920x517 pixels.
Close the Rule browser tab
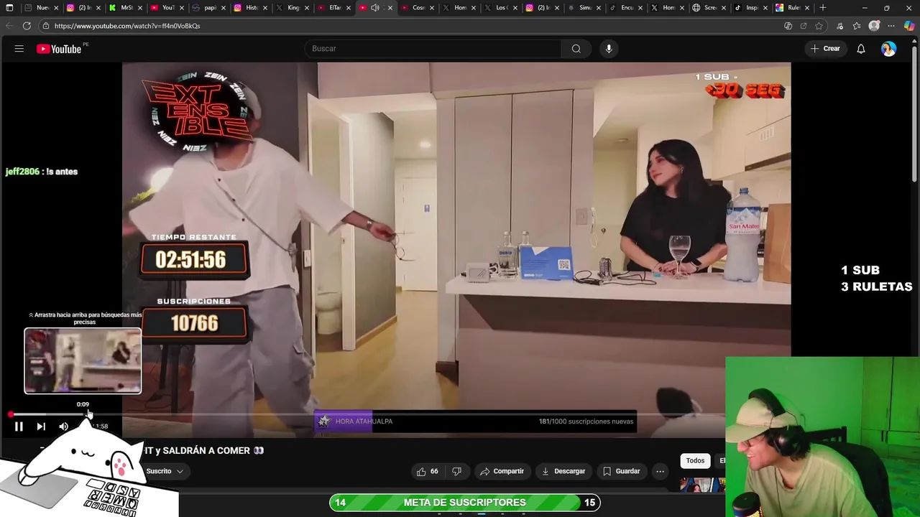click(x=806, y=8)
